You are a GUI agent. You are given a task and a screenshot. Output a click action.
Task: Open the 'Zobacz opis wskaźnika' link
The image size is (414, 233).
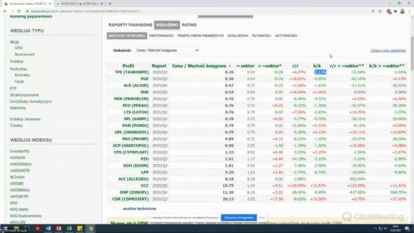(388, 50)
